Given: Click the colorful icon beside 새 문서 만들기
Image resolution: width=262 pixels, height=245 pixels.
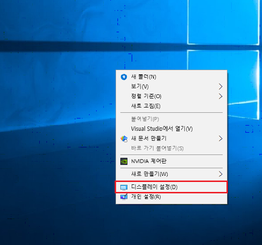Looking at the screenshot, I should 124,139.
